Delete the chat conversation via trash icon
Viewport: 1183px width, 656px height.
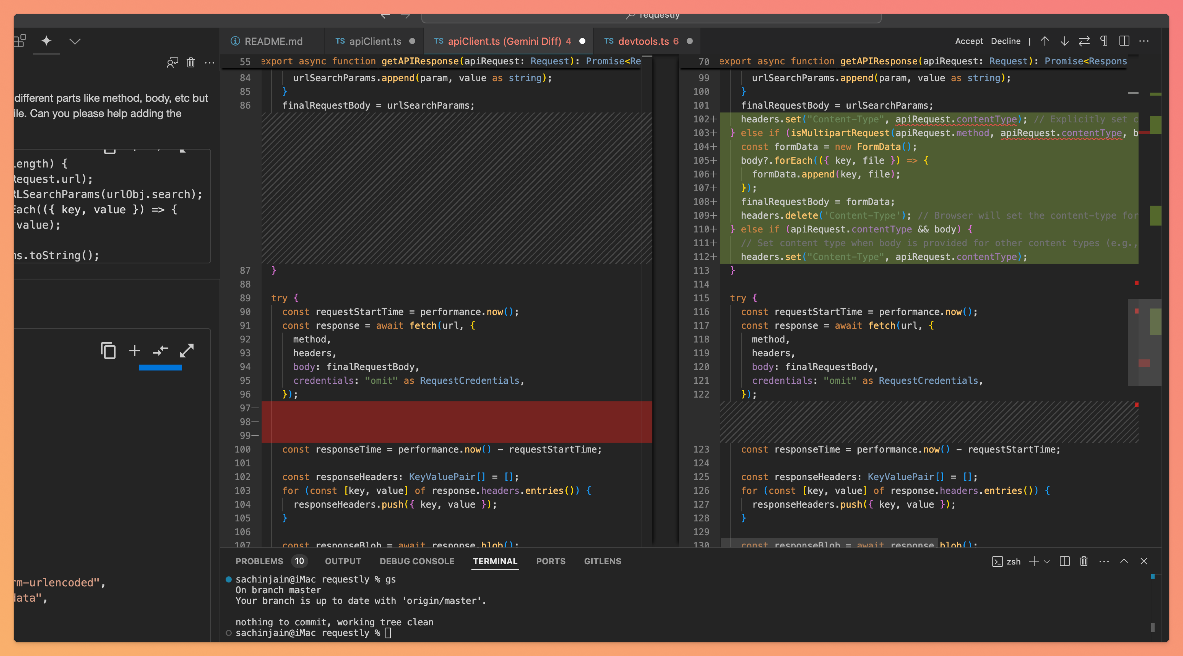[191, 63]
